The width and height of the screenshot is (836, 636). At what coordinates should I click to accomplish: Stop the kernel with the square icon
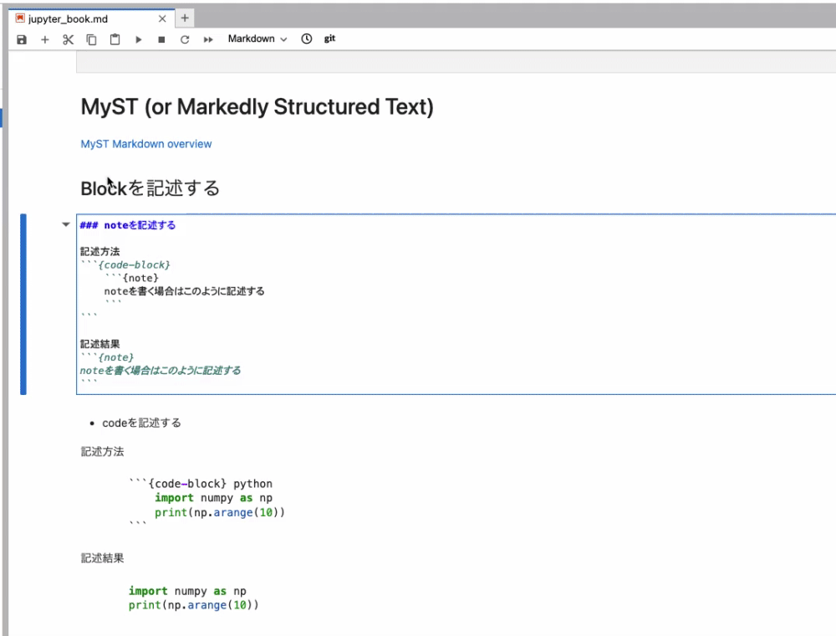coord(161,39)
